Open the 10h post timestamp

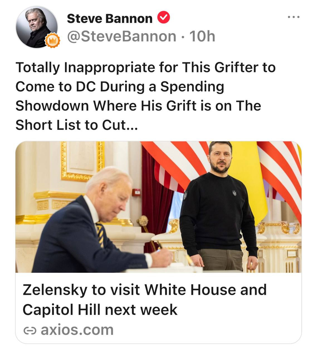pos(202,36)
